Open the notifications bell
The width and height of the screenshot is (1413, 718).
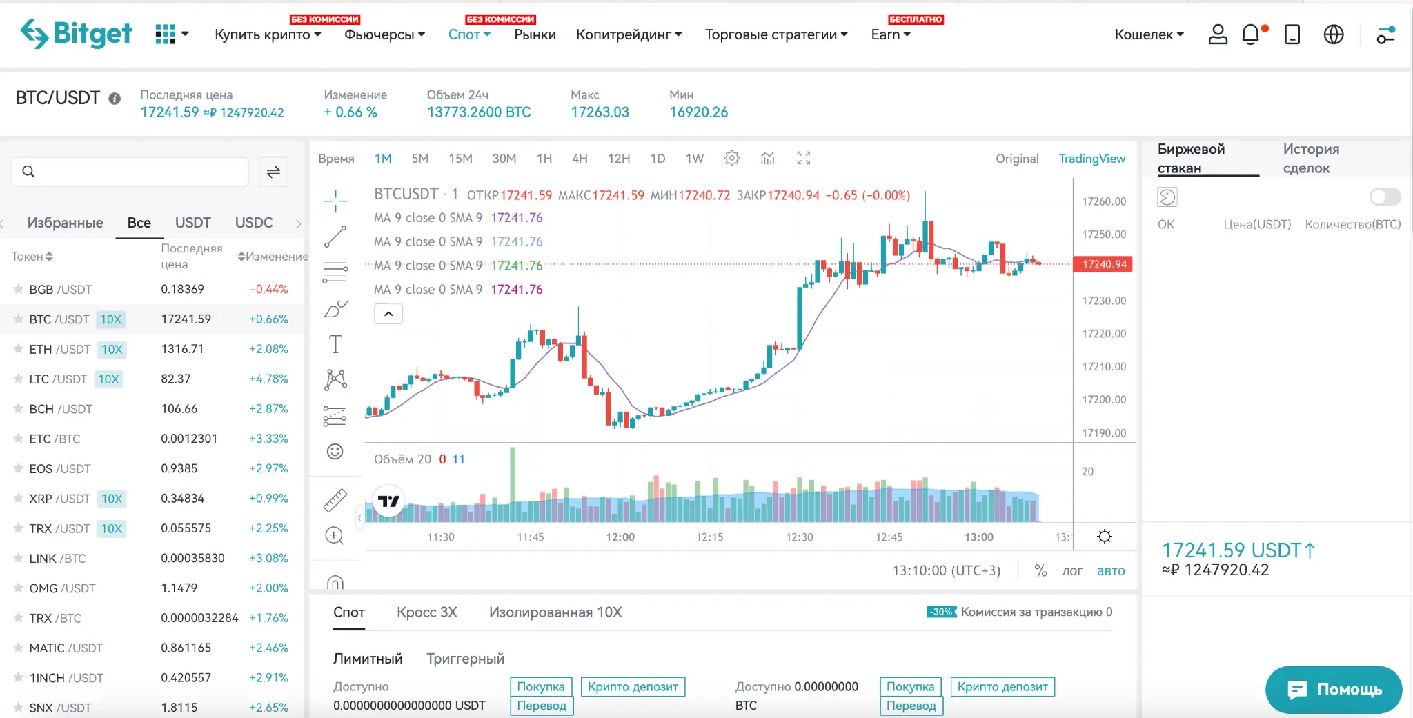[1252, 34]
